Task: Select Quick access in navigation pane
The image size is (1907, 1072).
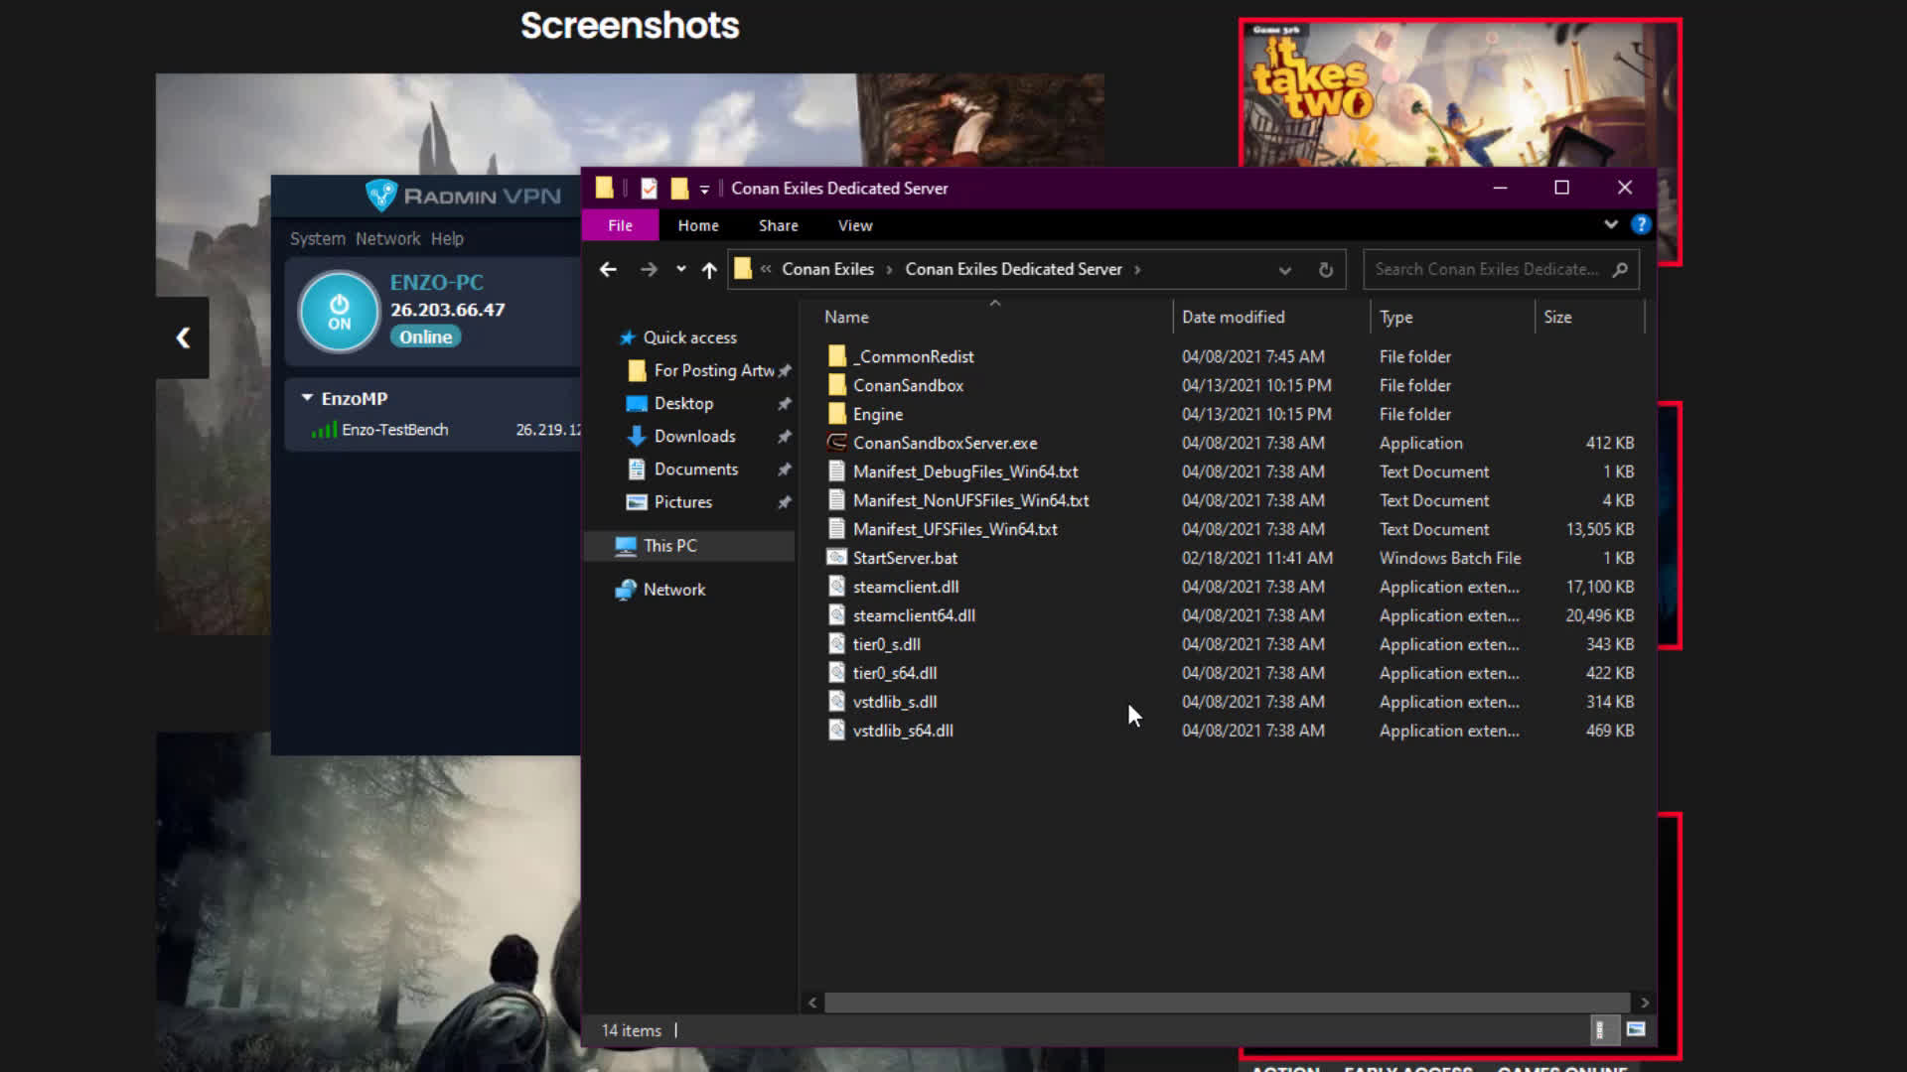Action: (689, 337)
